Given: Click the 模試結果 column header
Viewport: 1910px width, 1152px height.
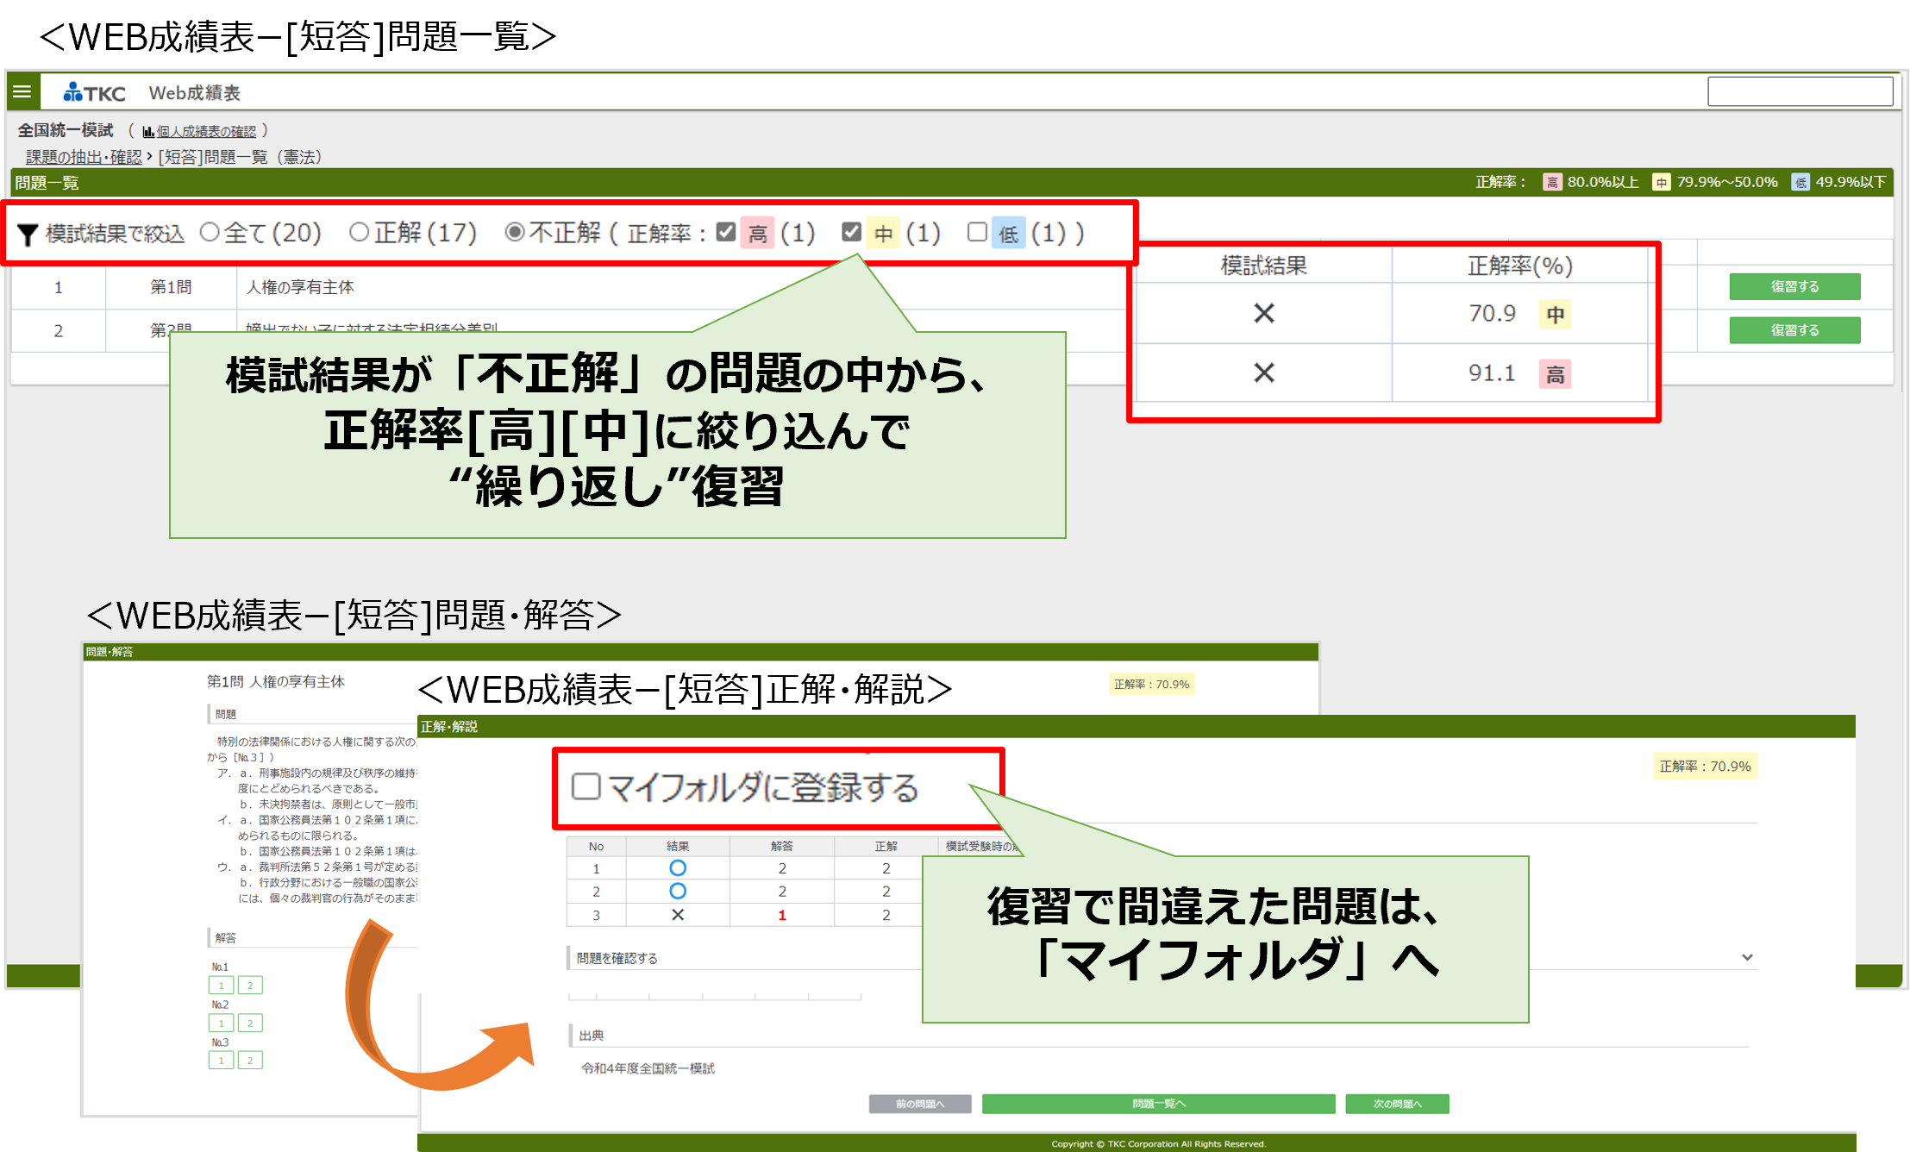Looking at the screenshot, I should pos(1264,266).
